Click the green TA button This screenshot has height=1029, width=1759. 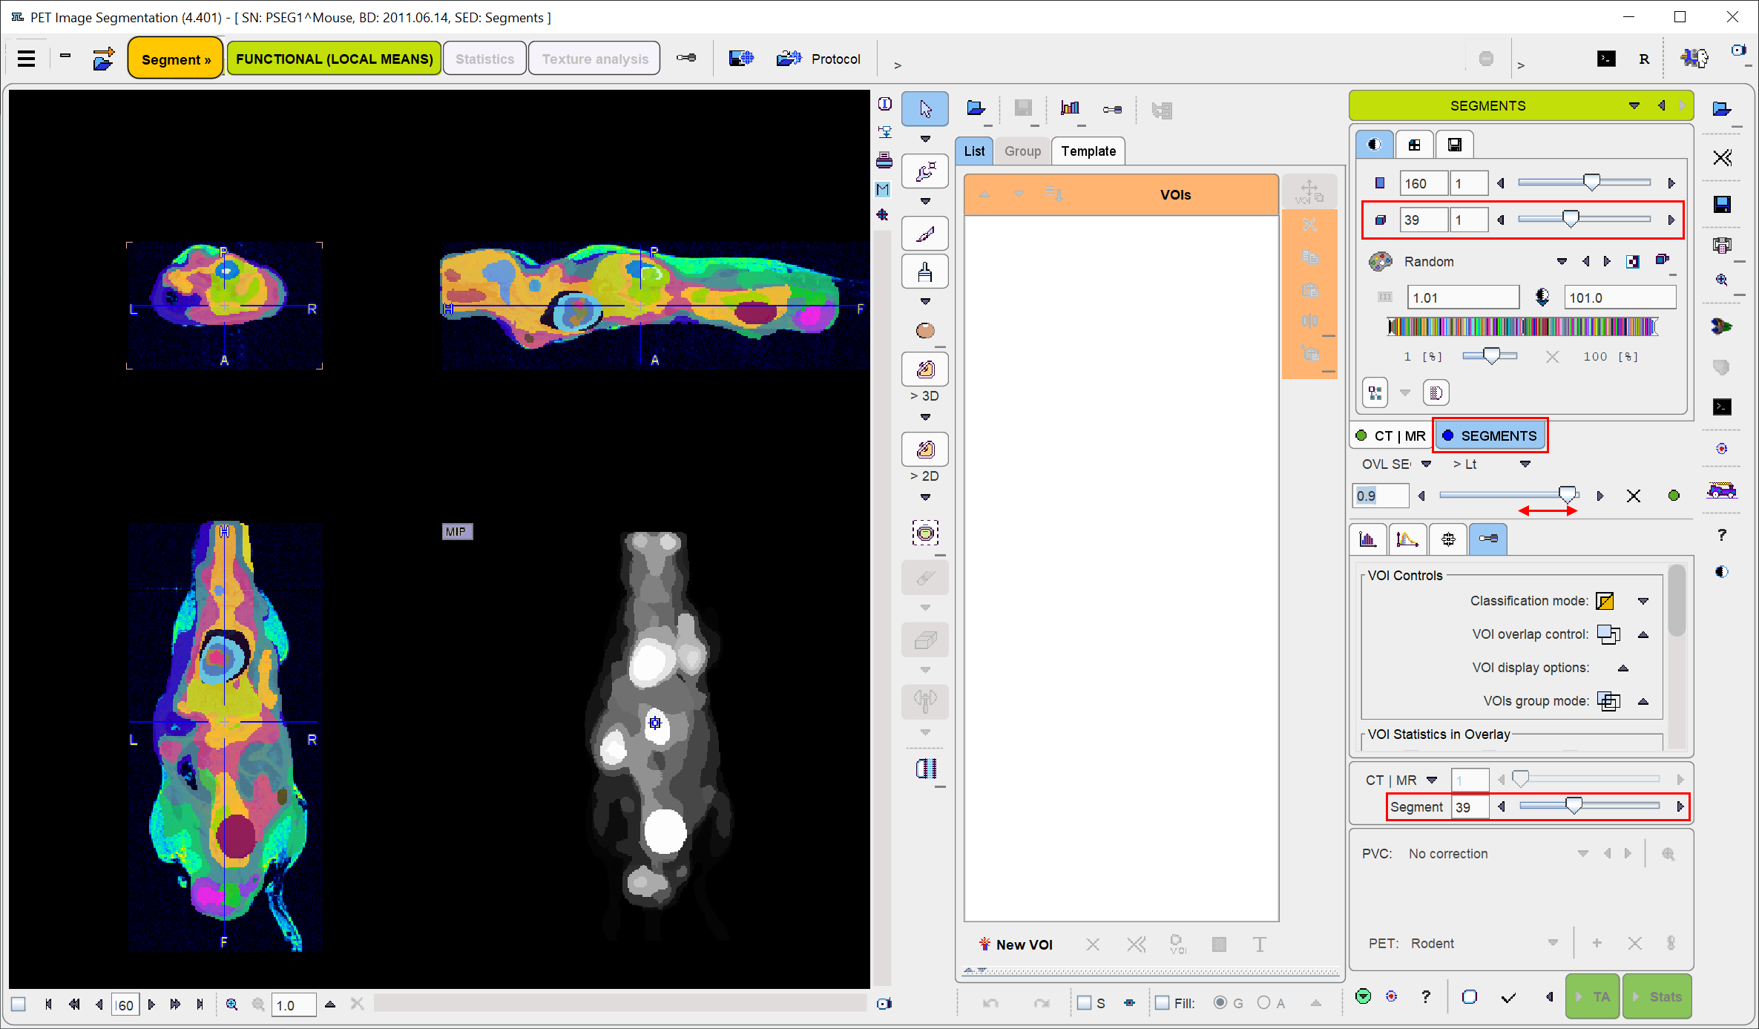(1592, 997)
